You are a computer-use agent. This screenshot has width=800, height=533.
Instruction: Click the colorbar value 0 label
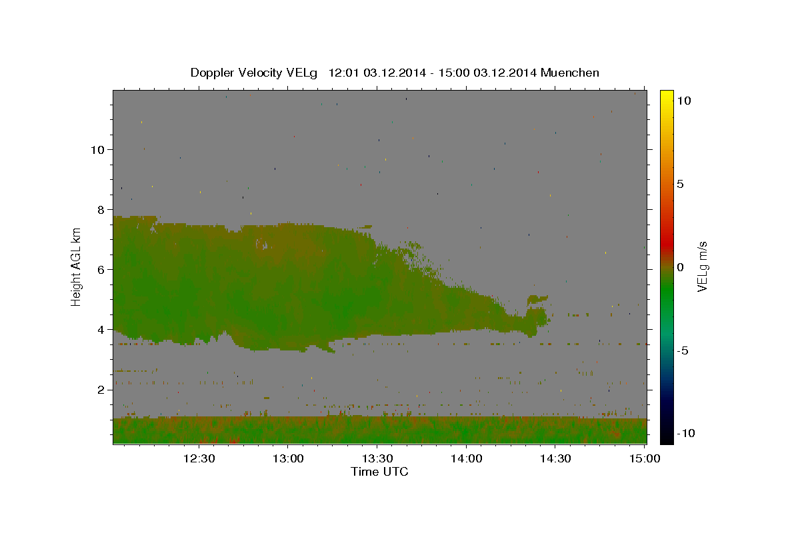tap(680, 267)
